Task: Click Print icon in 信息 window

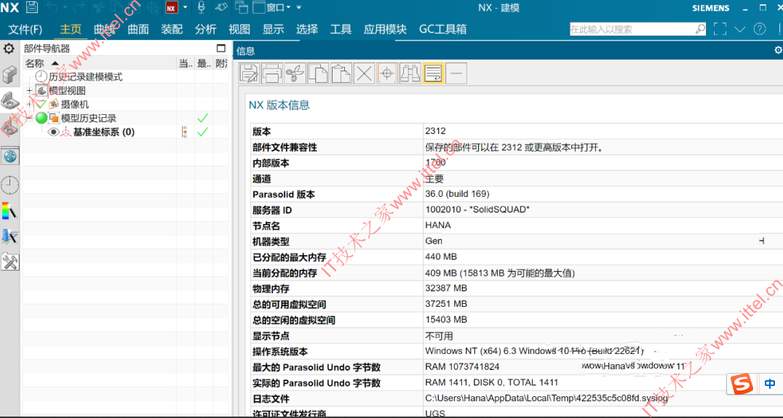Action: (x=272, y=73)
